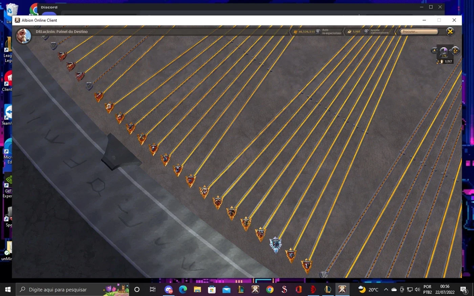
Task: Open the OneDrive cloud tray icon
Action: click(394, 290)
